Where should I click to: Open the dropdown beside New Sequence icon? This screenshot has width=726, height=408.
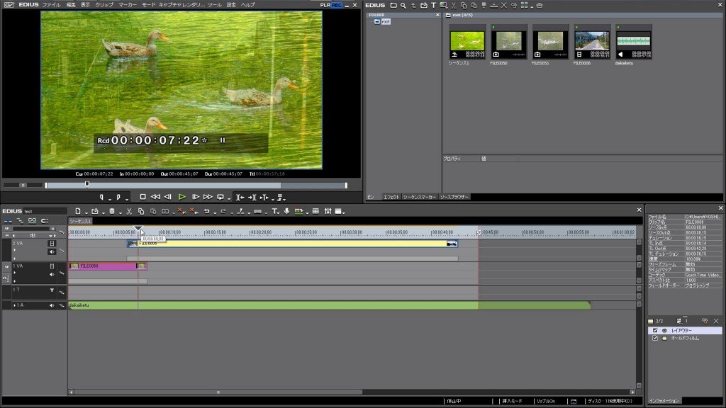point(86,212)
